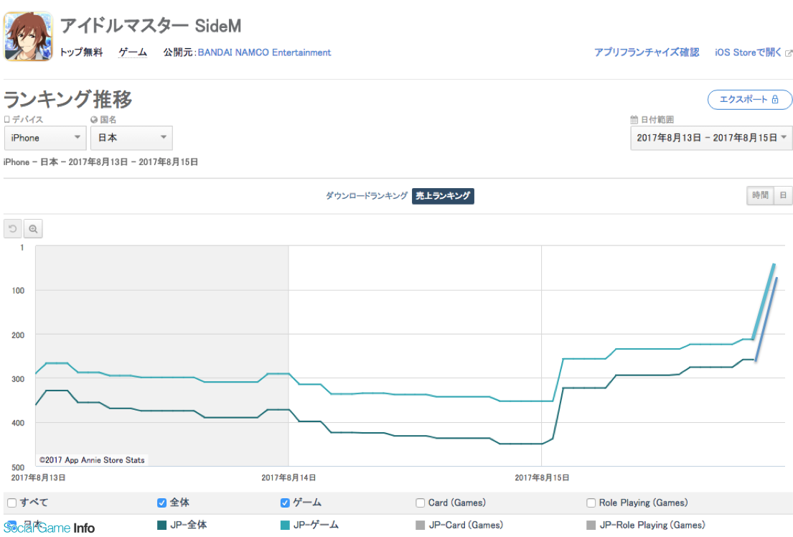793x537 pixels.
Task: Uncheck the ゲーム checkbox
Action: point(285,503)
